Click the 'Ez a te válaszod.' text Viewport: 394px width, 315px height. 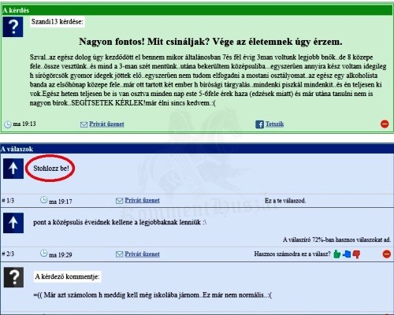click(x=285, y=201)
